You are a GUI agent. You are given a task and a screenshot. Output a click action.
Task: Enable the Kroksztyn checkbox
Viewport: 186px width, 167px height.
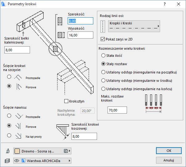point(66,101)
